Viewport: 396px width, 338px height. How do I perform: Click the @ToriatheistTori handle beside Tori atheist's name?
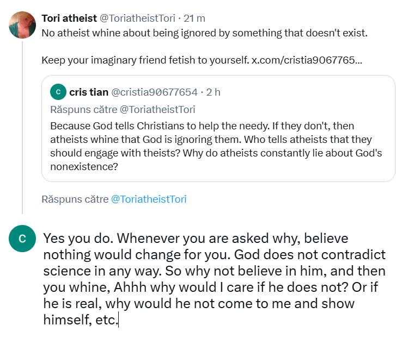click(x=134, y=18)
